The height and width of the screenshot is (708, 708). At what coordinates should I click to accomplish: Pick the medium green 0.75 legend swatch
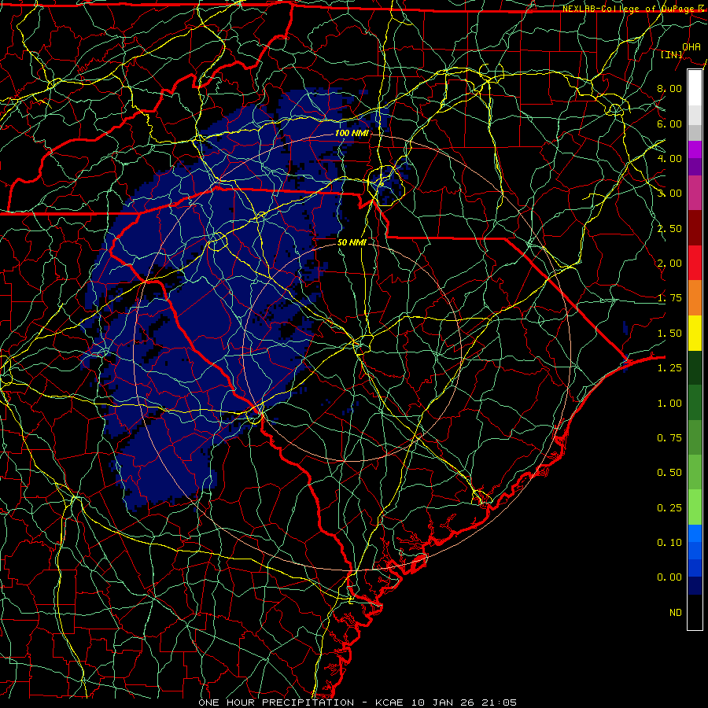(695, 437)
